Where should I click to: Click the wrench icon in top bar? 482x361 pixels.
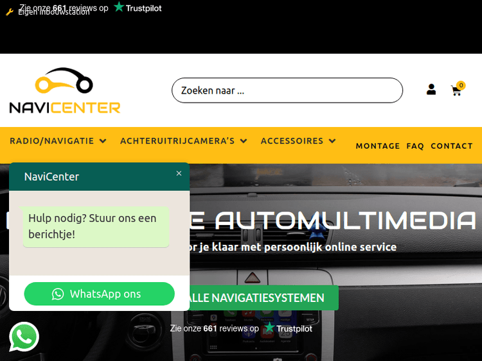[x=10, y=12]
